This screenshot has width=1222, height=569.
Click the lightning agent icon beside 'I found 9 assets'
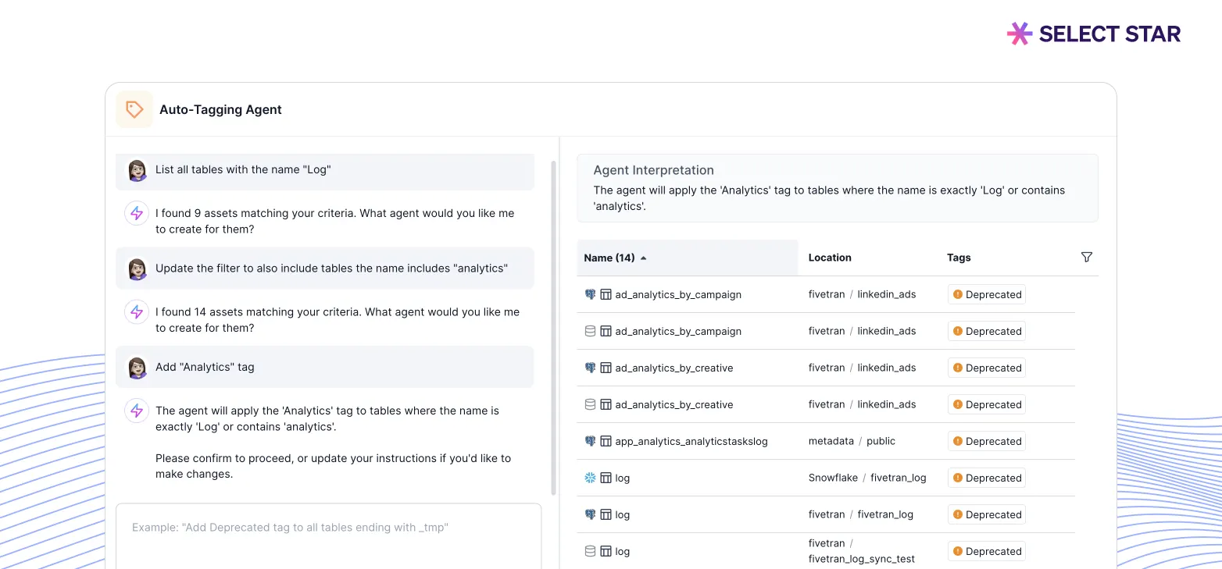tap(137, 213)
